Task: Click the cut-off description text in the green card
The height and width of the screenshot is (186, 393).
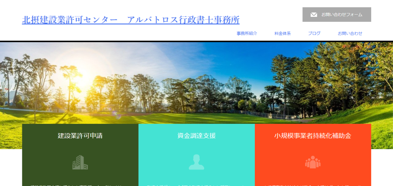Action: point(80,184)
